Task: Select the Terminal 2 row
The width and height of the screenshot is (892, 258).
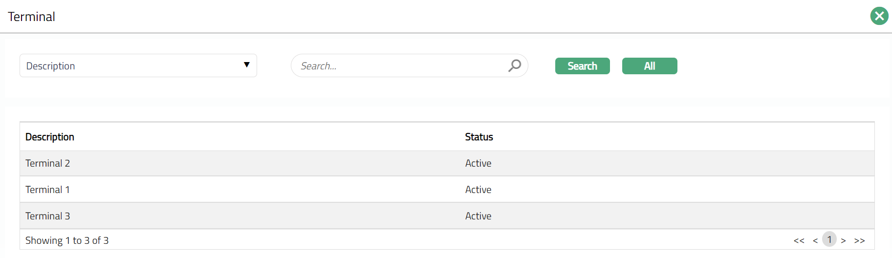Action: coord(48,164)
